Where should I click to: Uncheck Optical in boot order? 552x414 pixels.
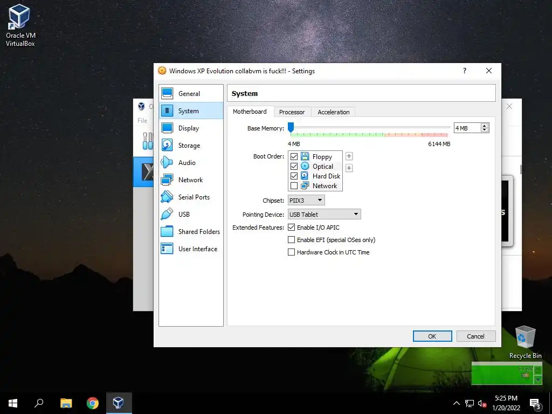[x=294, y=166]
